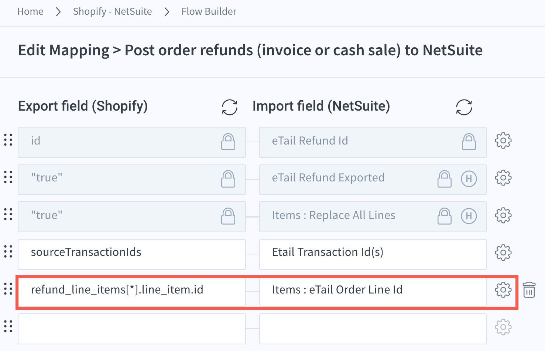The width and height of the screenshot is (545, 351).
Task: Click the sourceTransactionIds export field
Action: click(132, 254)
